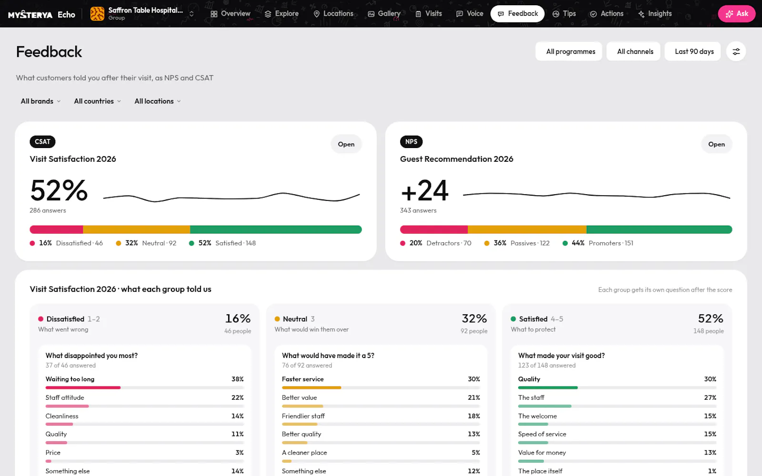Open the All locations dropdown
Image resolution: width=762 pixels, height=476 pixels.
158,101
